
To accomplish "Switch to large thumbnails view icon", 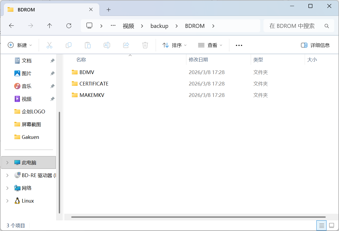I will [x=332, y=226].
